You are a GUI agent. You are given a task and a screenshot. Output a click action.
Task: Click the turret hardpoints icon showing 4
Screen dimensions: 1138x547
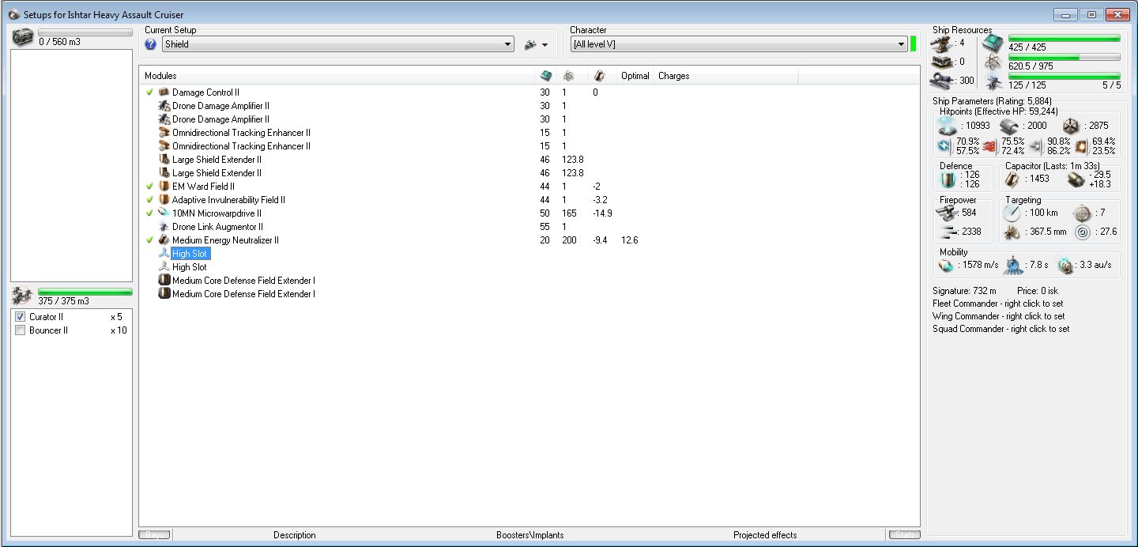pos(942,43)
